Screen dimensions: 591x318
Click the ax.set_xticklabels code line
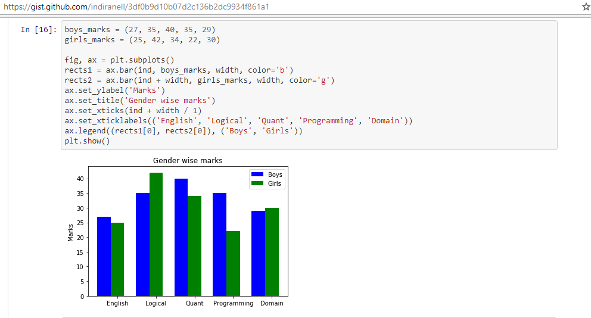[238, 121]
